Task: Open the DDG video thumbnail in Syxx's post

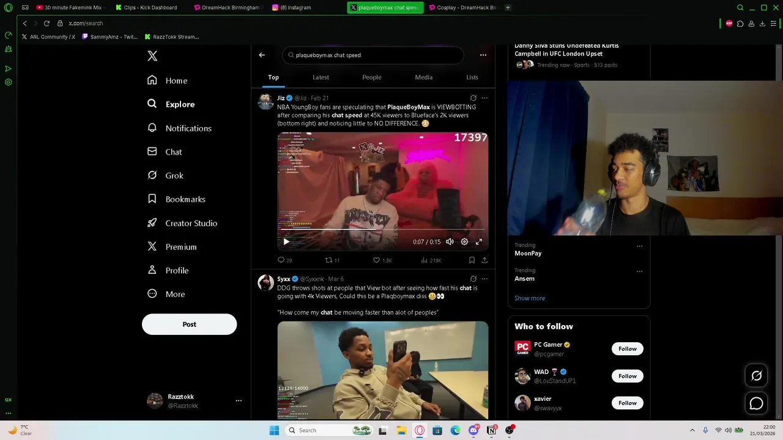Action: point(383,370)
